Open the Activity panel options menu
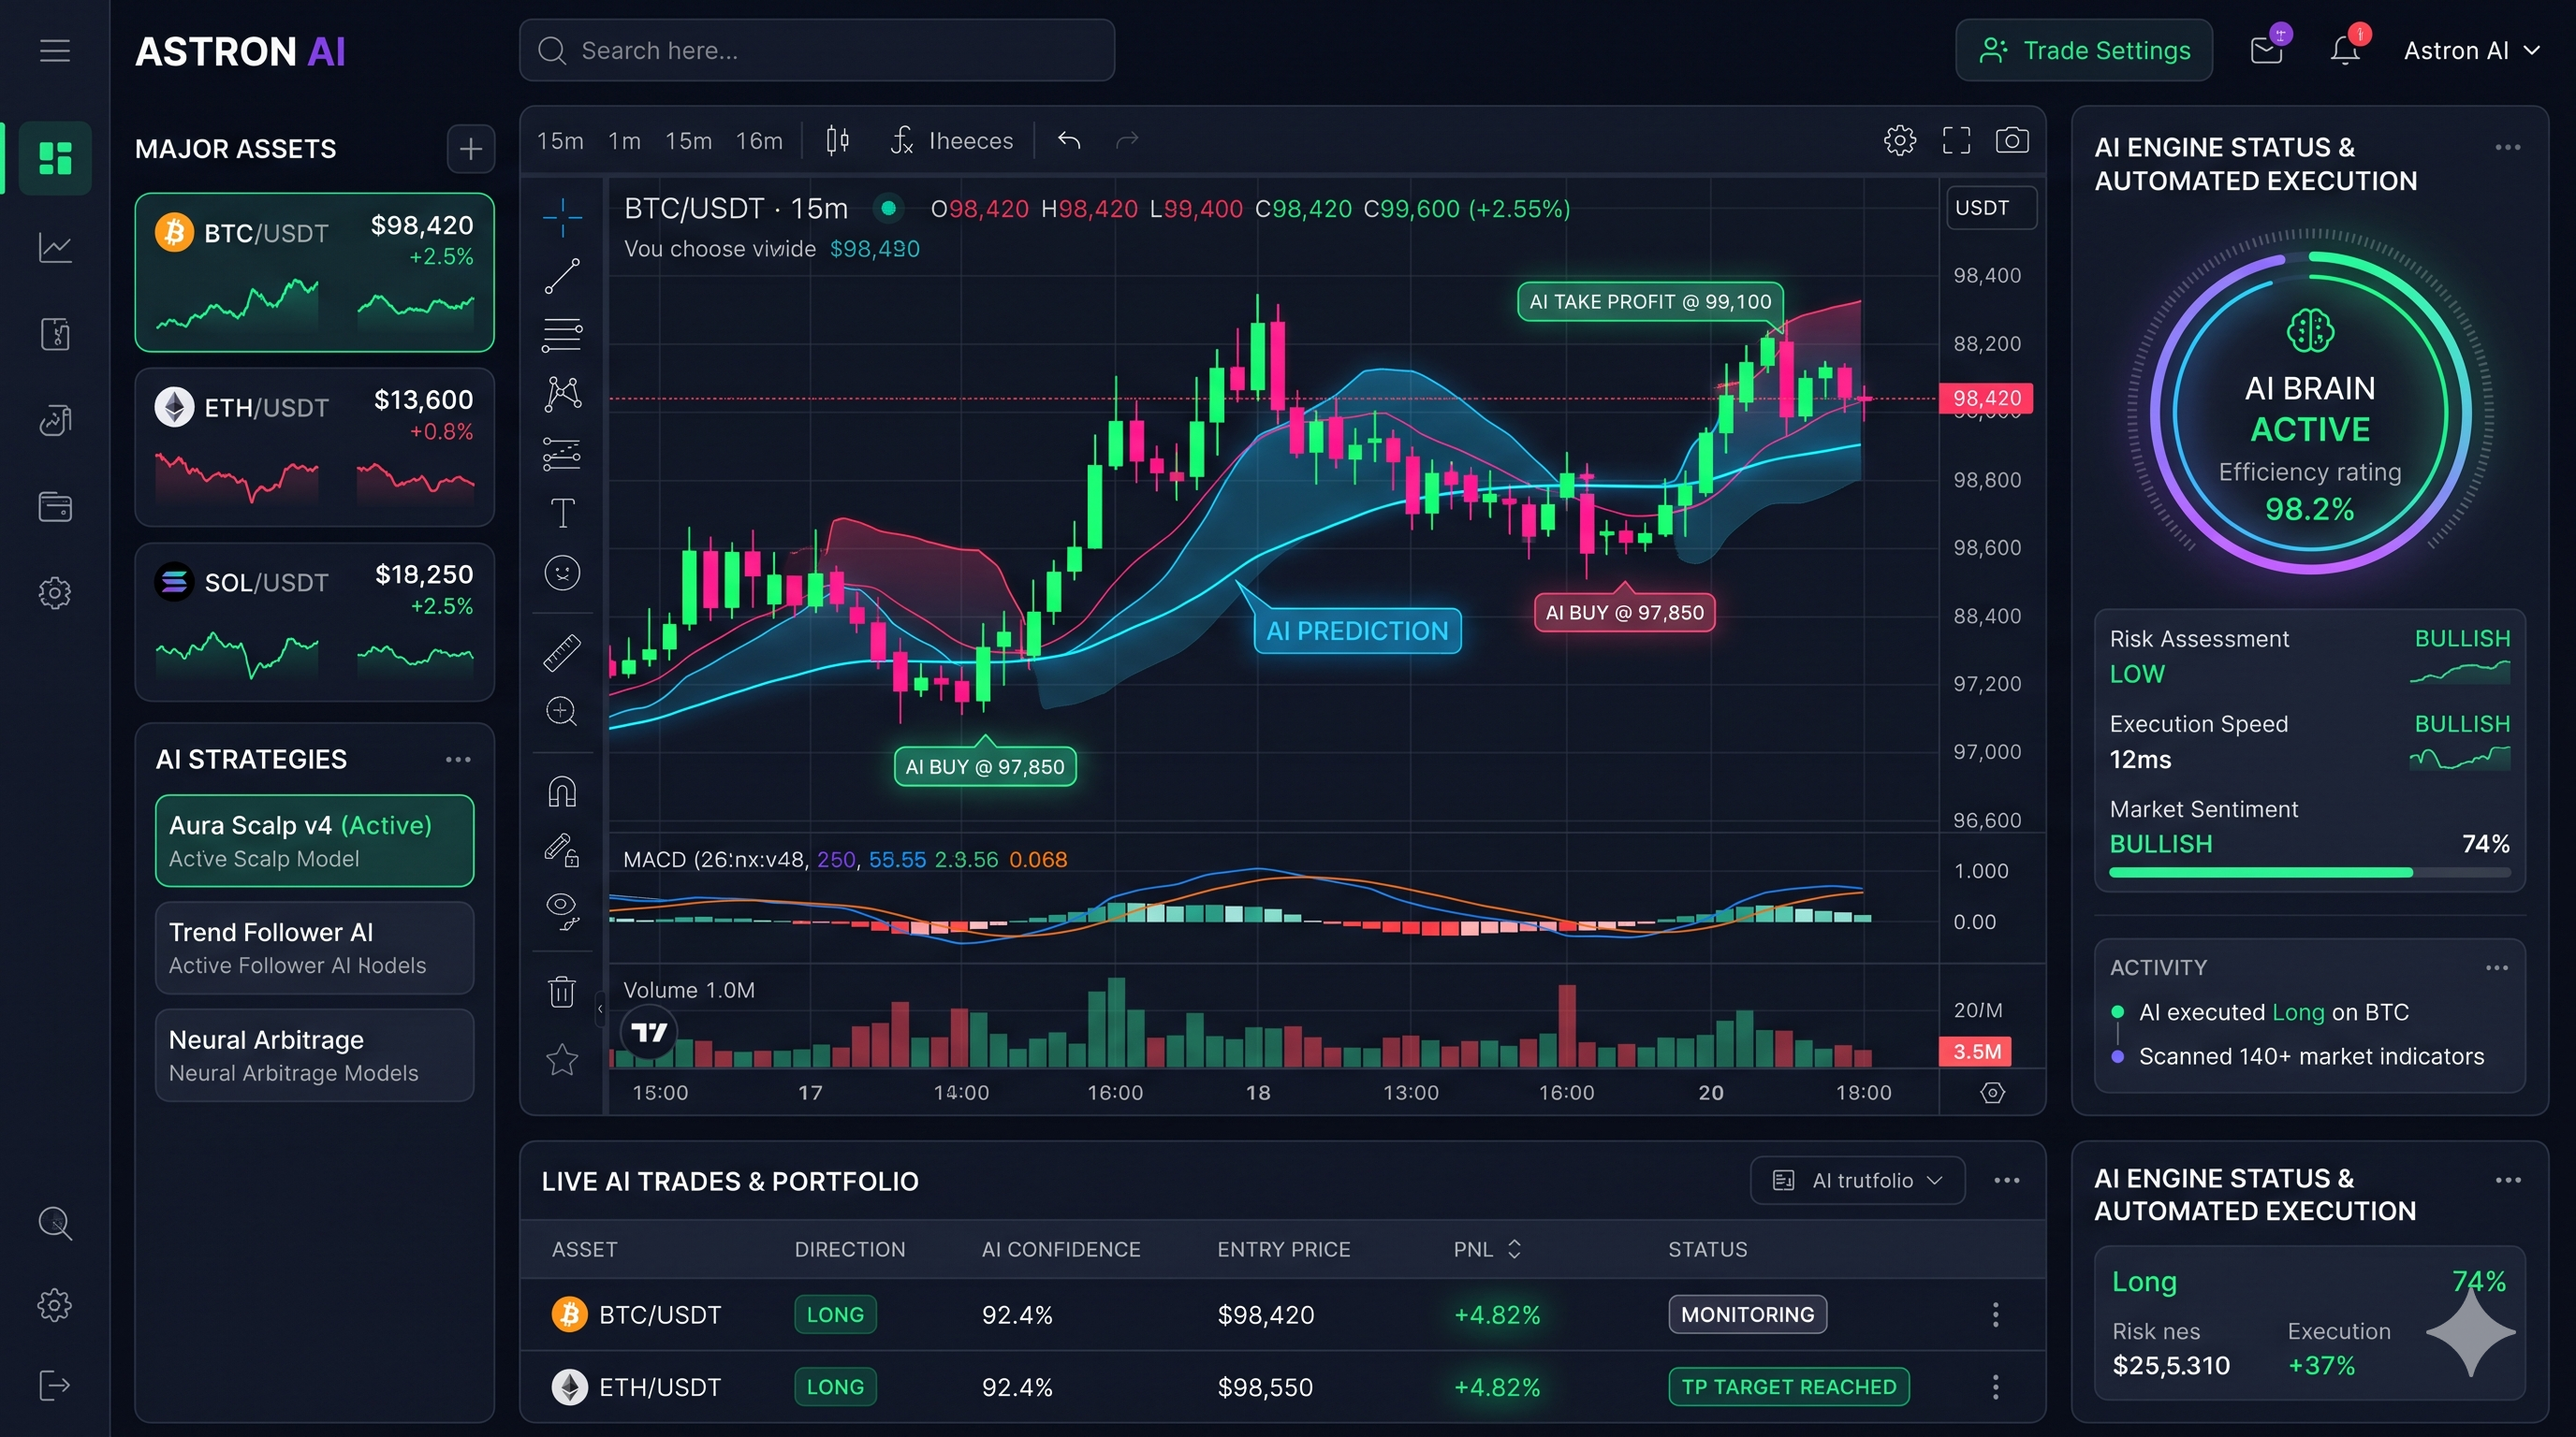This screenshot has height=1437, width=2576. (2497, 967)
